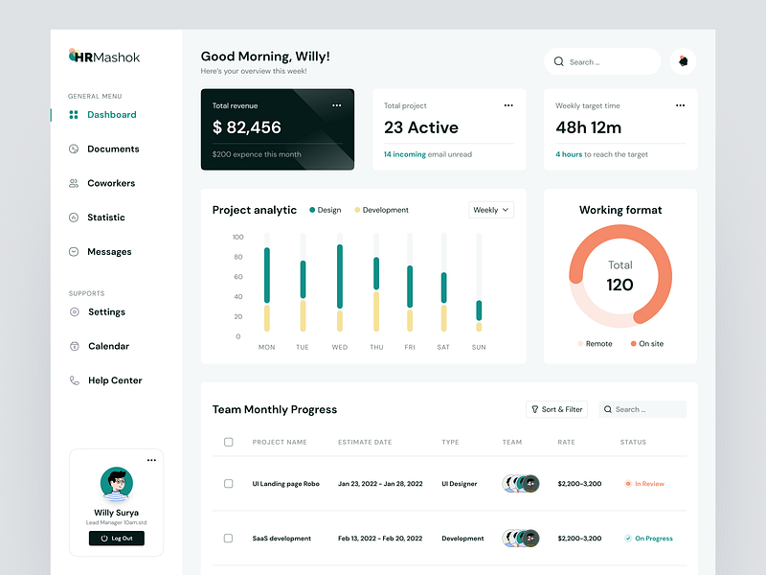
Task: Open Messages from the sidebar
Action: pyautogui.click(x=108, y=251)
